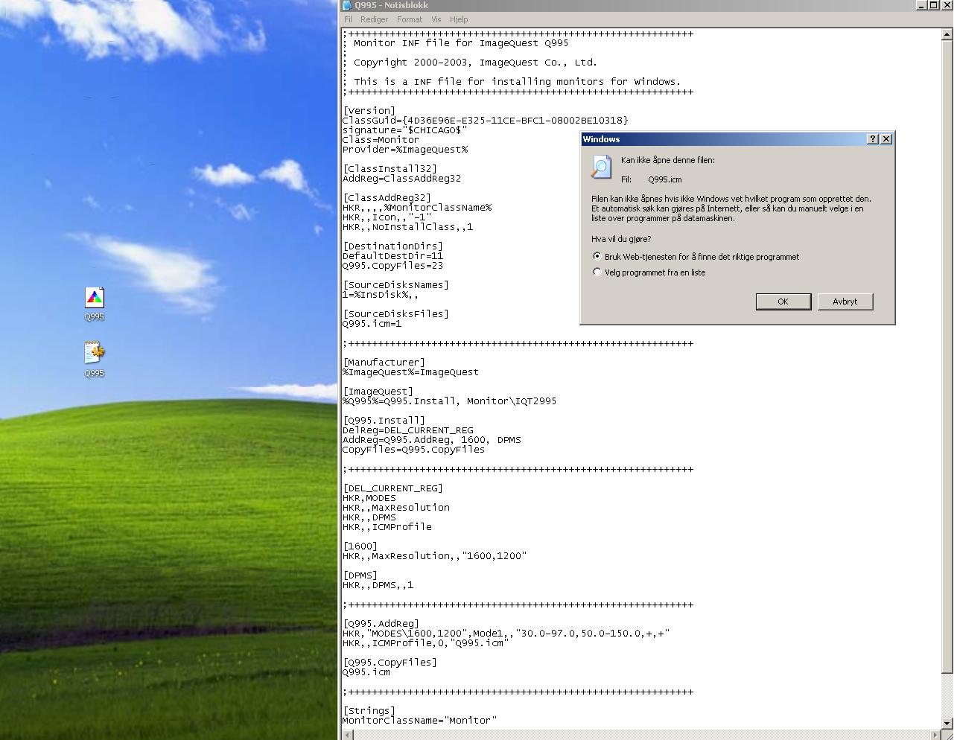Click the 'Q995.icm' file name in dialog
The width and height of the screenshot is (957, 740).
[664, 179]
